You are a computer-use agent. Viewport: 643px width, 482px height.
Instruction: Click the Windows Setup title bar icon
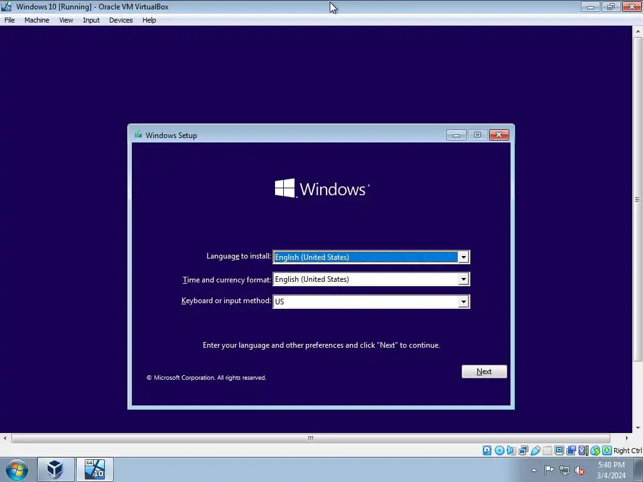(x=138, y=134)
